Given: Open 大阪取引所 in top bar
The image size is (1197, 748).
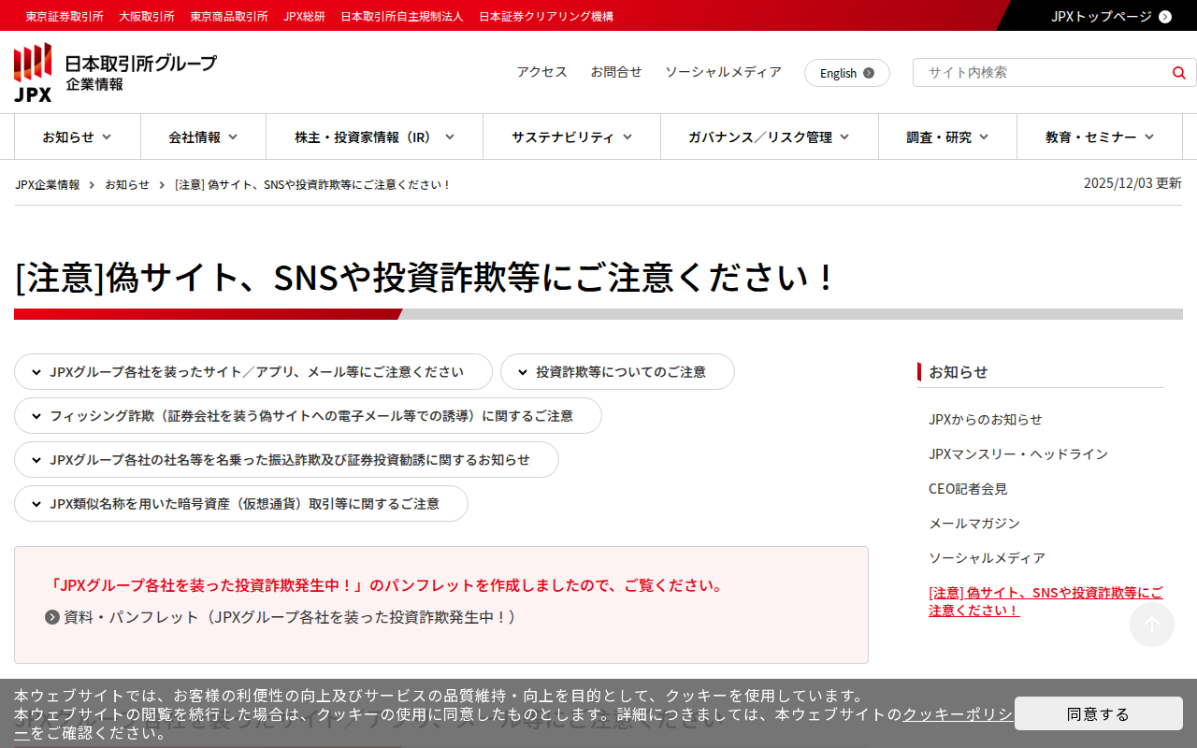Looking at the screenshot, I should [147, 17].
